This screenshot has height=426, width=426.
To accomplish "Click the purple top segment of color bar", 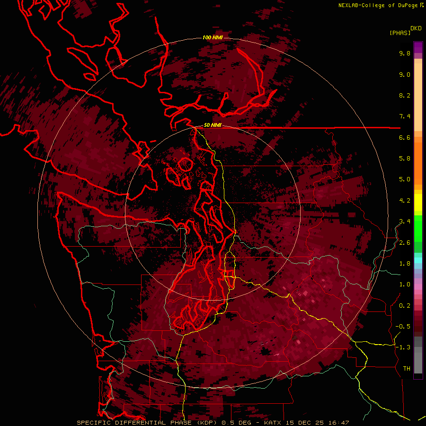I will point(418,47).
